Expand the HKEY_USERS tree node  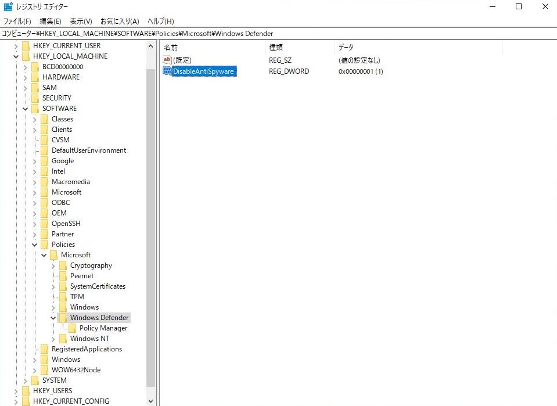click(16, 391)
